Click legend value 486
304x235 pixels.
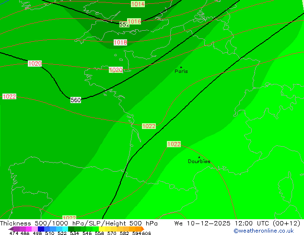pos(25,233)
